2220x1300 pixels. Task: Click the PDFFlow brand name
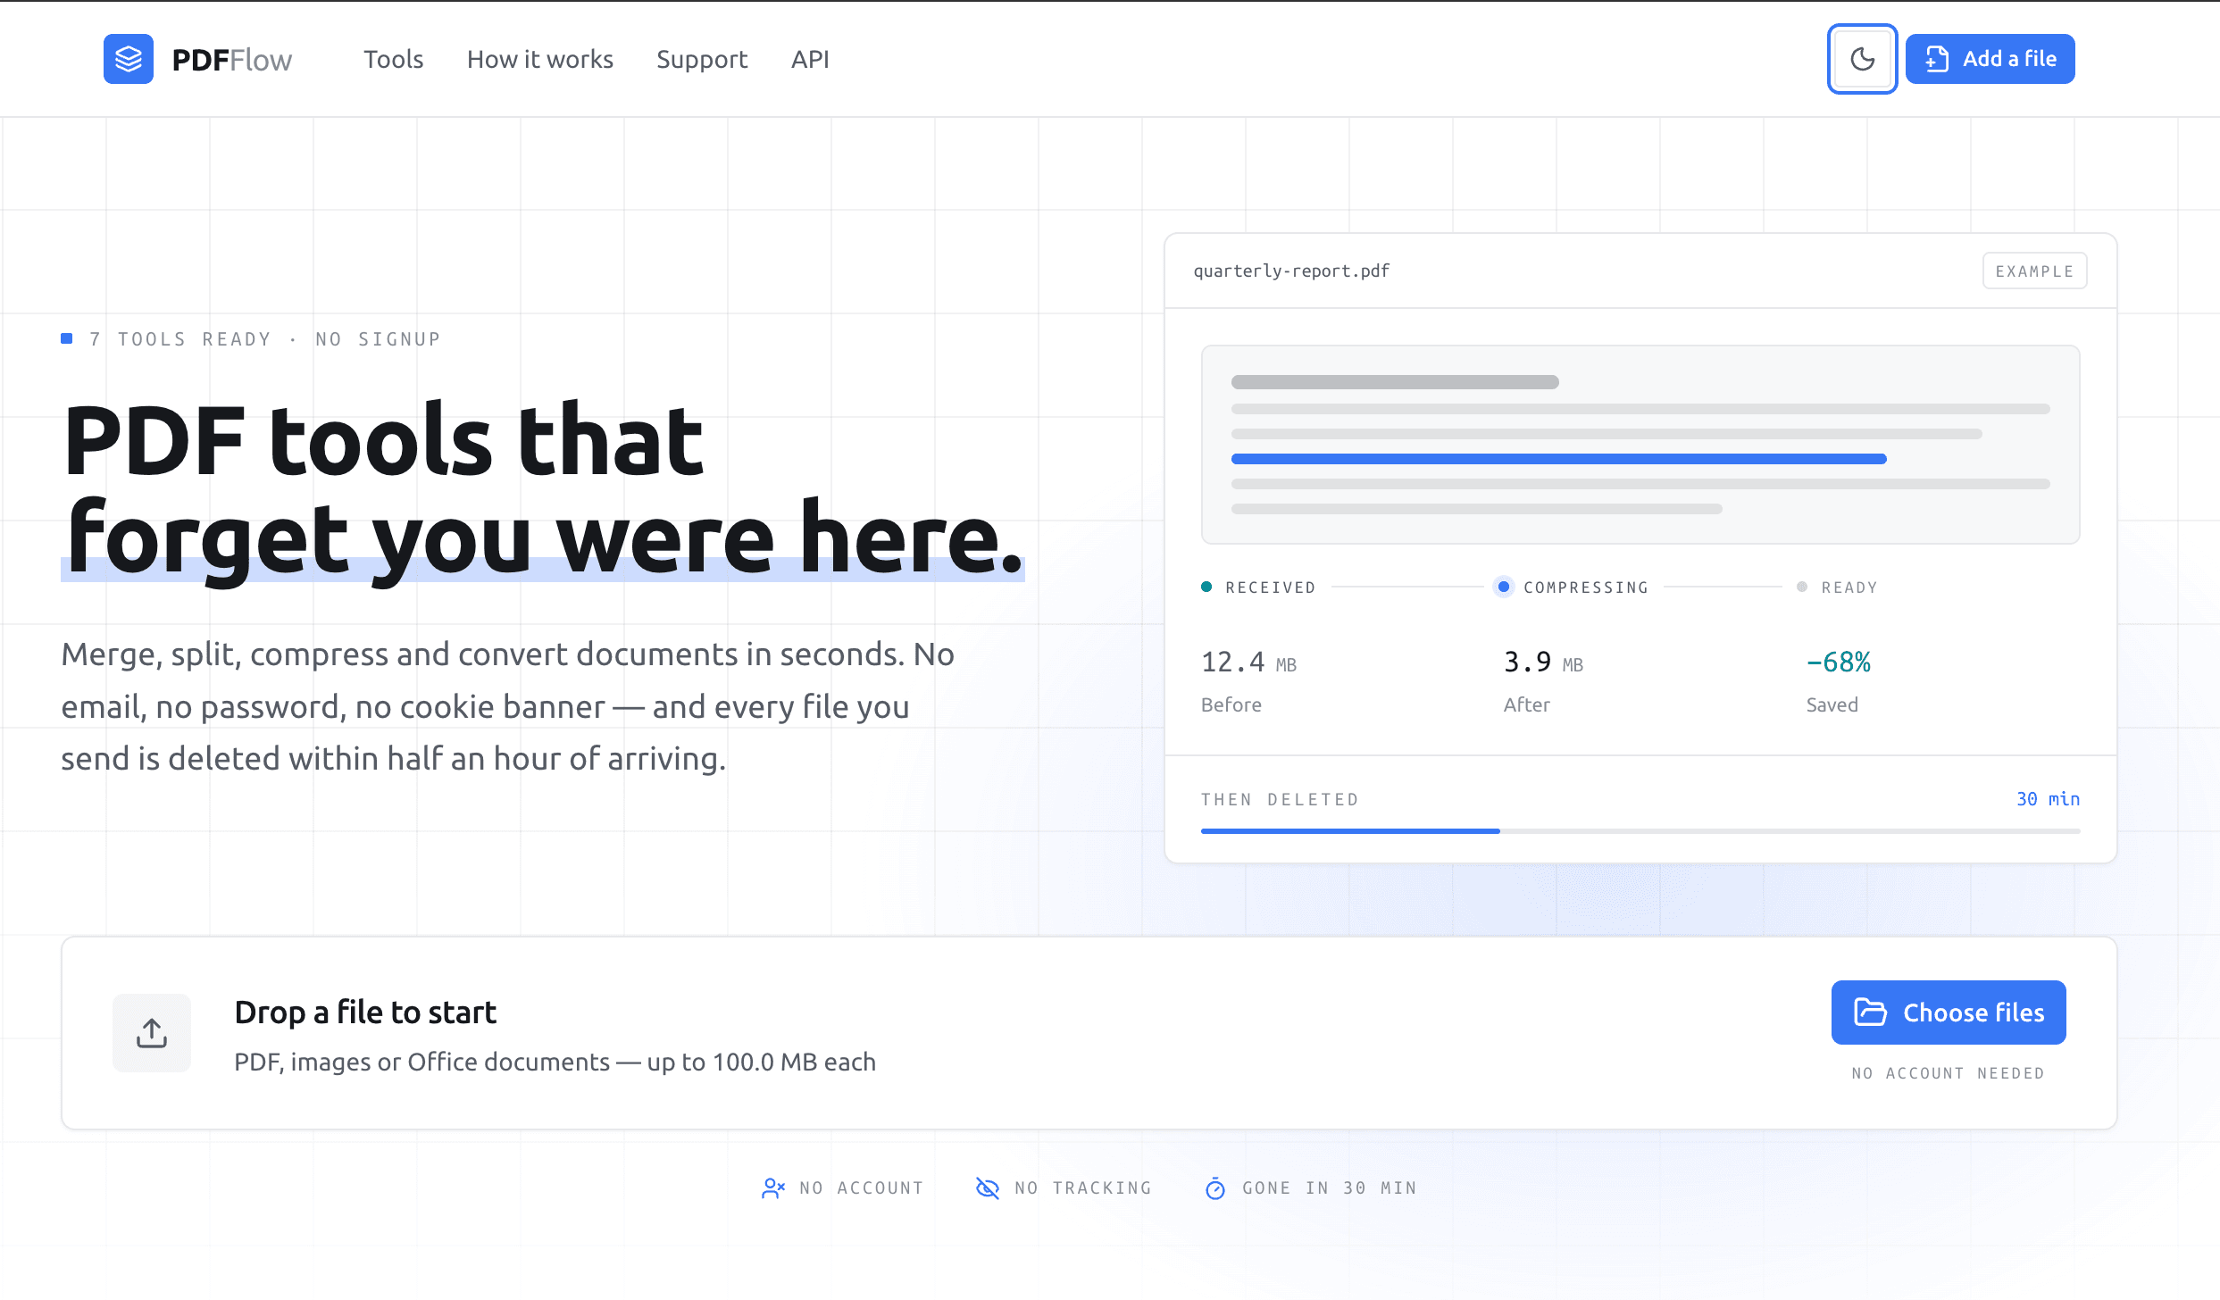(x=232, y=60)
